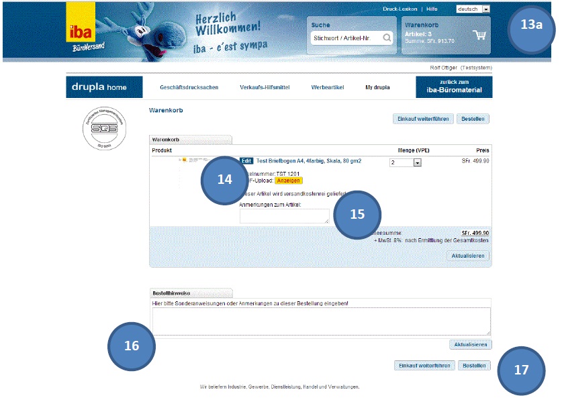Click the yellow Anzeigen PDF button

[289, 181]
